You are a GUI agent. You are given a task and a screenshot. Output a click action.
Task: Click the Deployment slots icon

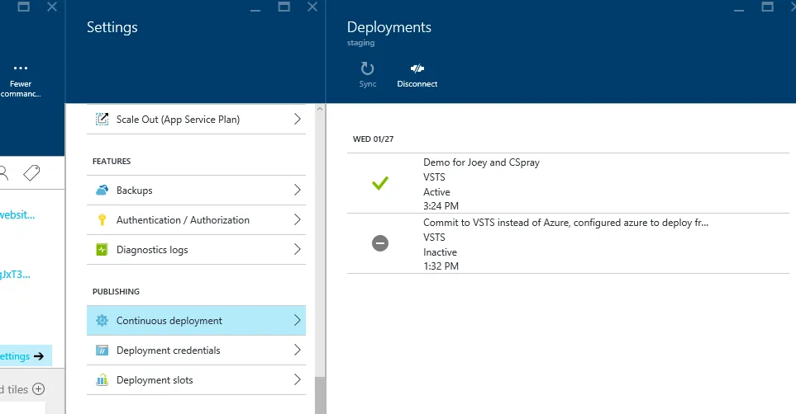(x=102, y=380)
